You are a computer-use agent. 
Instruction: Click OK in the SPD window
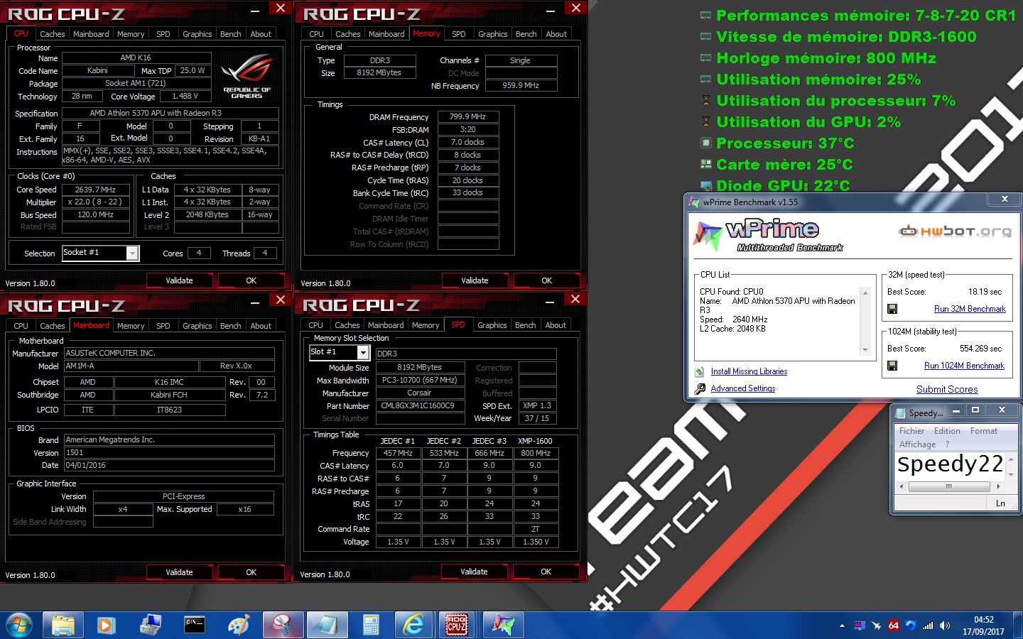pyautogui.click(x=546, y=572)
